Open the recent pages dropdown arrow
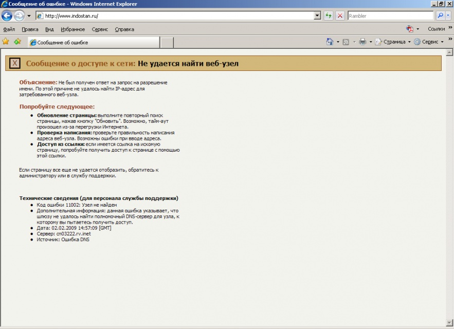This screenshot has height=329, width=454. (x=29, y=16)
